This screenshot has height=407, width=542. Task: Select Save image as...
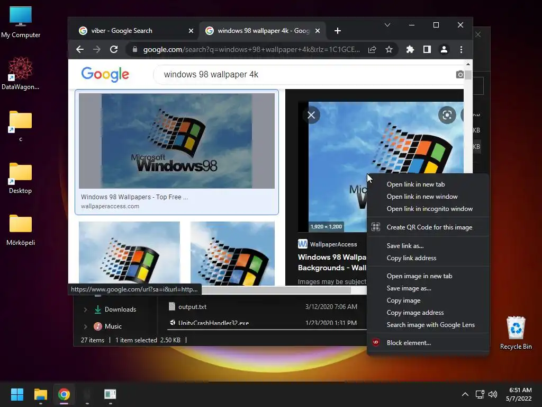point(409,288)
